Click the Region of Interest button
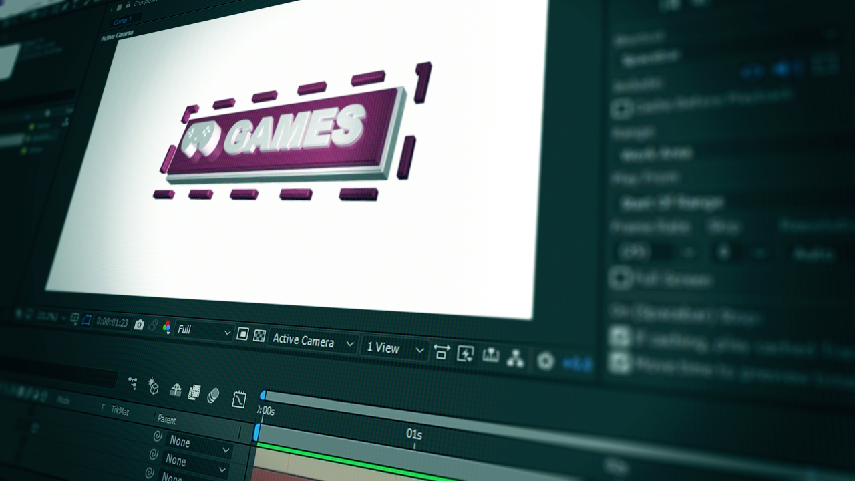This screenshot has height=481, width=855. coord(242,333)
